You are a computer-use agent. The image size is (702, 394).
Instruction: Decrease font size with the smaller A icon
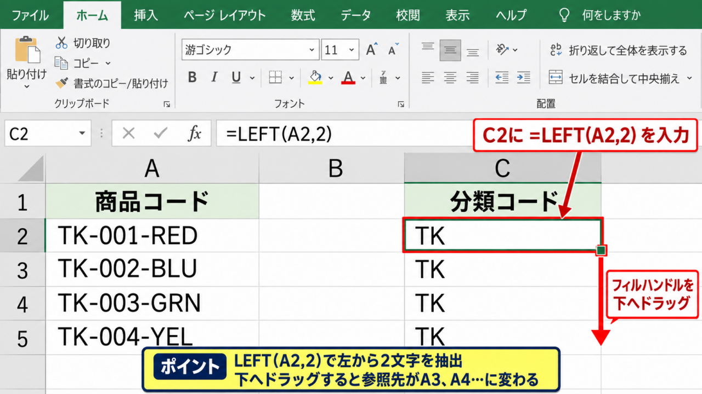(x=393, y=50)
